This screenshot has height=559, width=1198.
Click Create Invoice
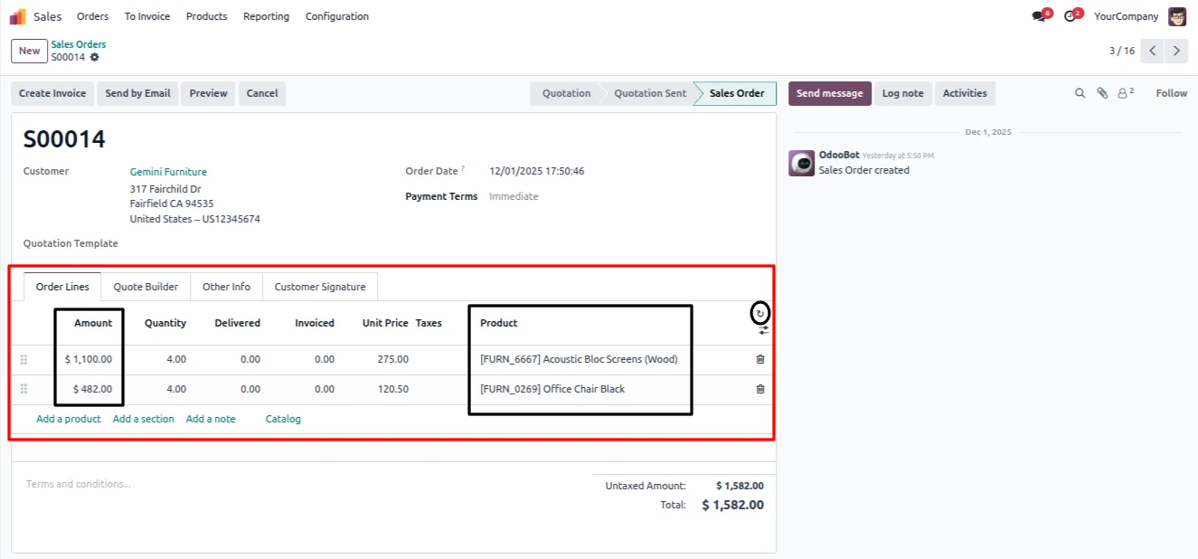click(x=52, y=93)
